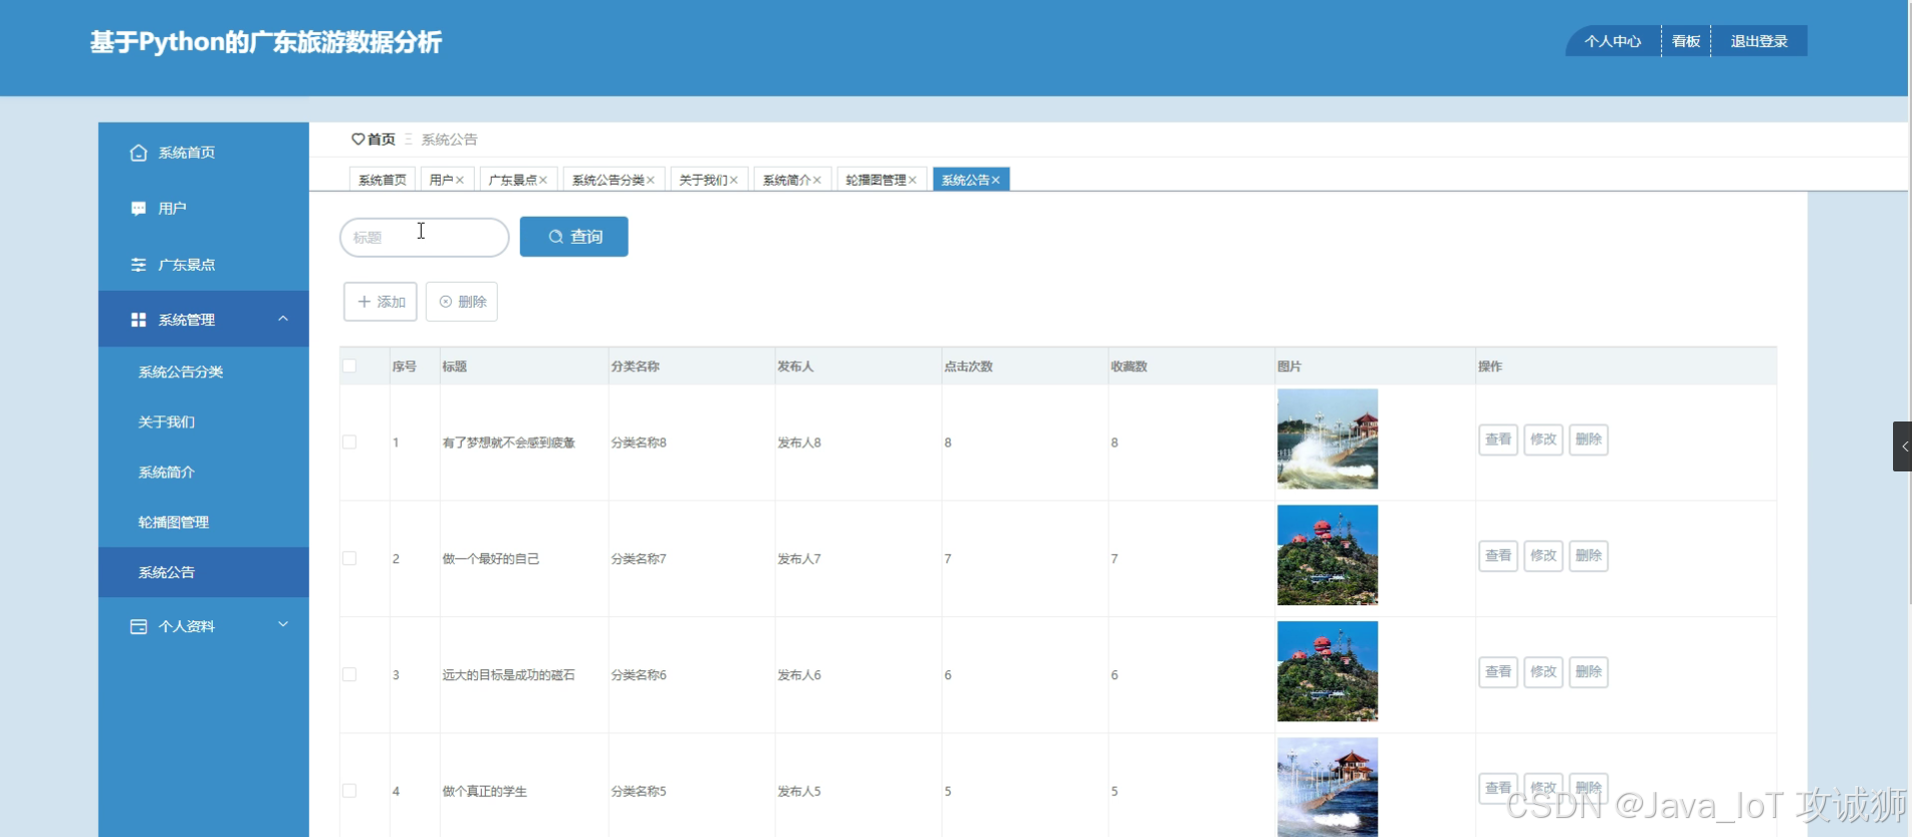Close the 轮播图管理 tab via its X

[x=913, y=180]
